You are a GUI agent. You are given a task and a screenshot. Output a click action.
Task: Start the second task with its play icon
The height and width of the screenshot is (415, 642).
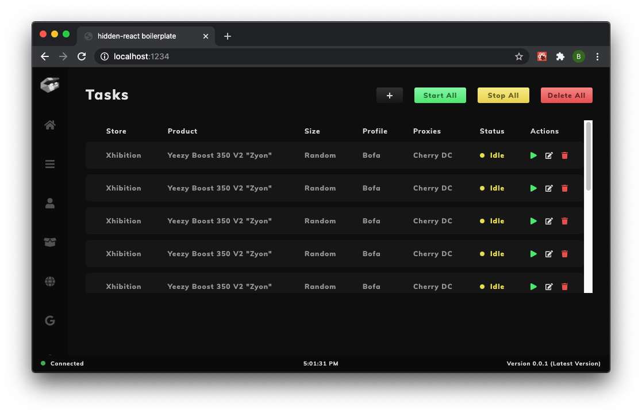[533, 188]
